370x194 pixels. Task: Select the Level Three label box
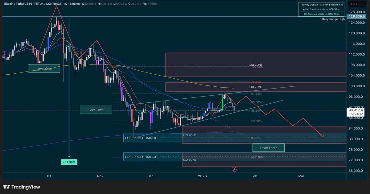point(269,148)
